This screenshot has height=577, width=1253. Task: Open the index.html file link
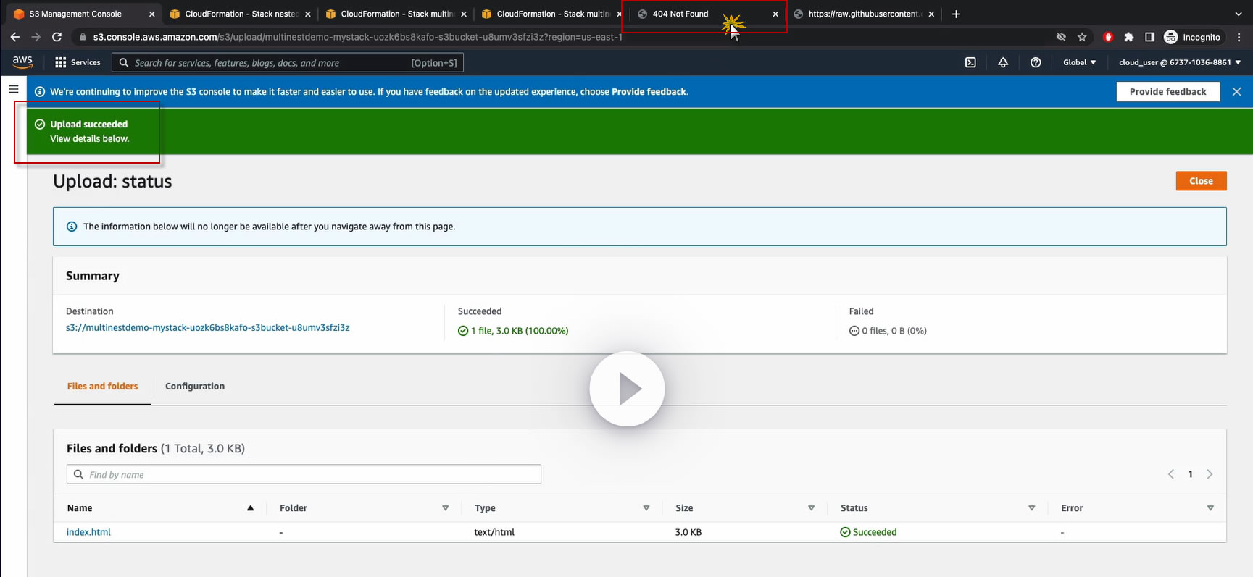(88, 532)
